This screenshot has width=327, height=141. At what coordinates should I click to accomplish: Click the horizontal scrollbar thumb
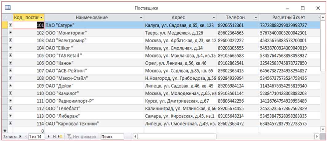click(177, 137)
